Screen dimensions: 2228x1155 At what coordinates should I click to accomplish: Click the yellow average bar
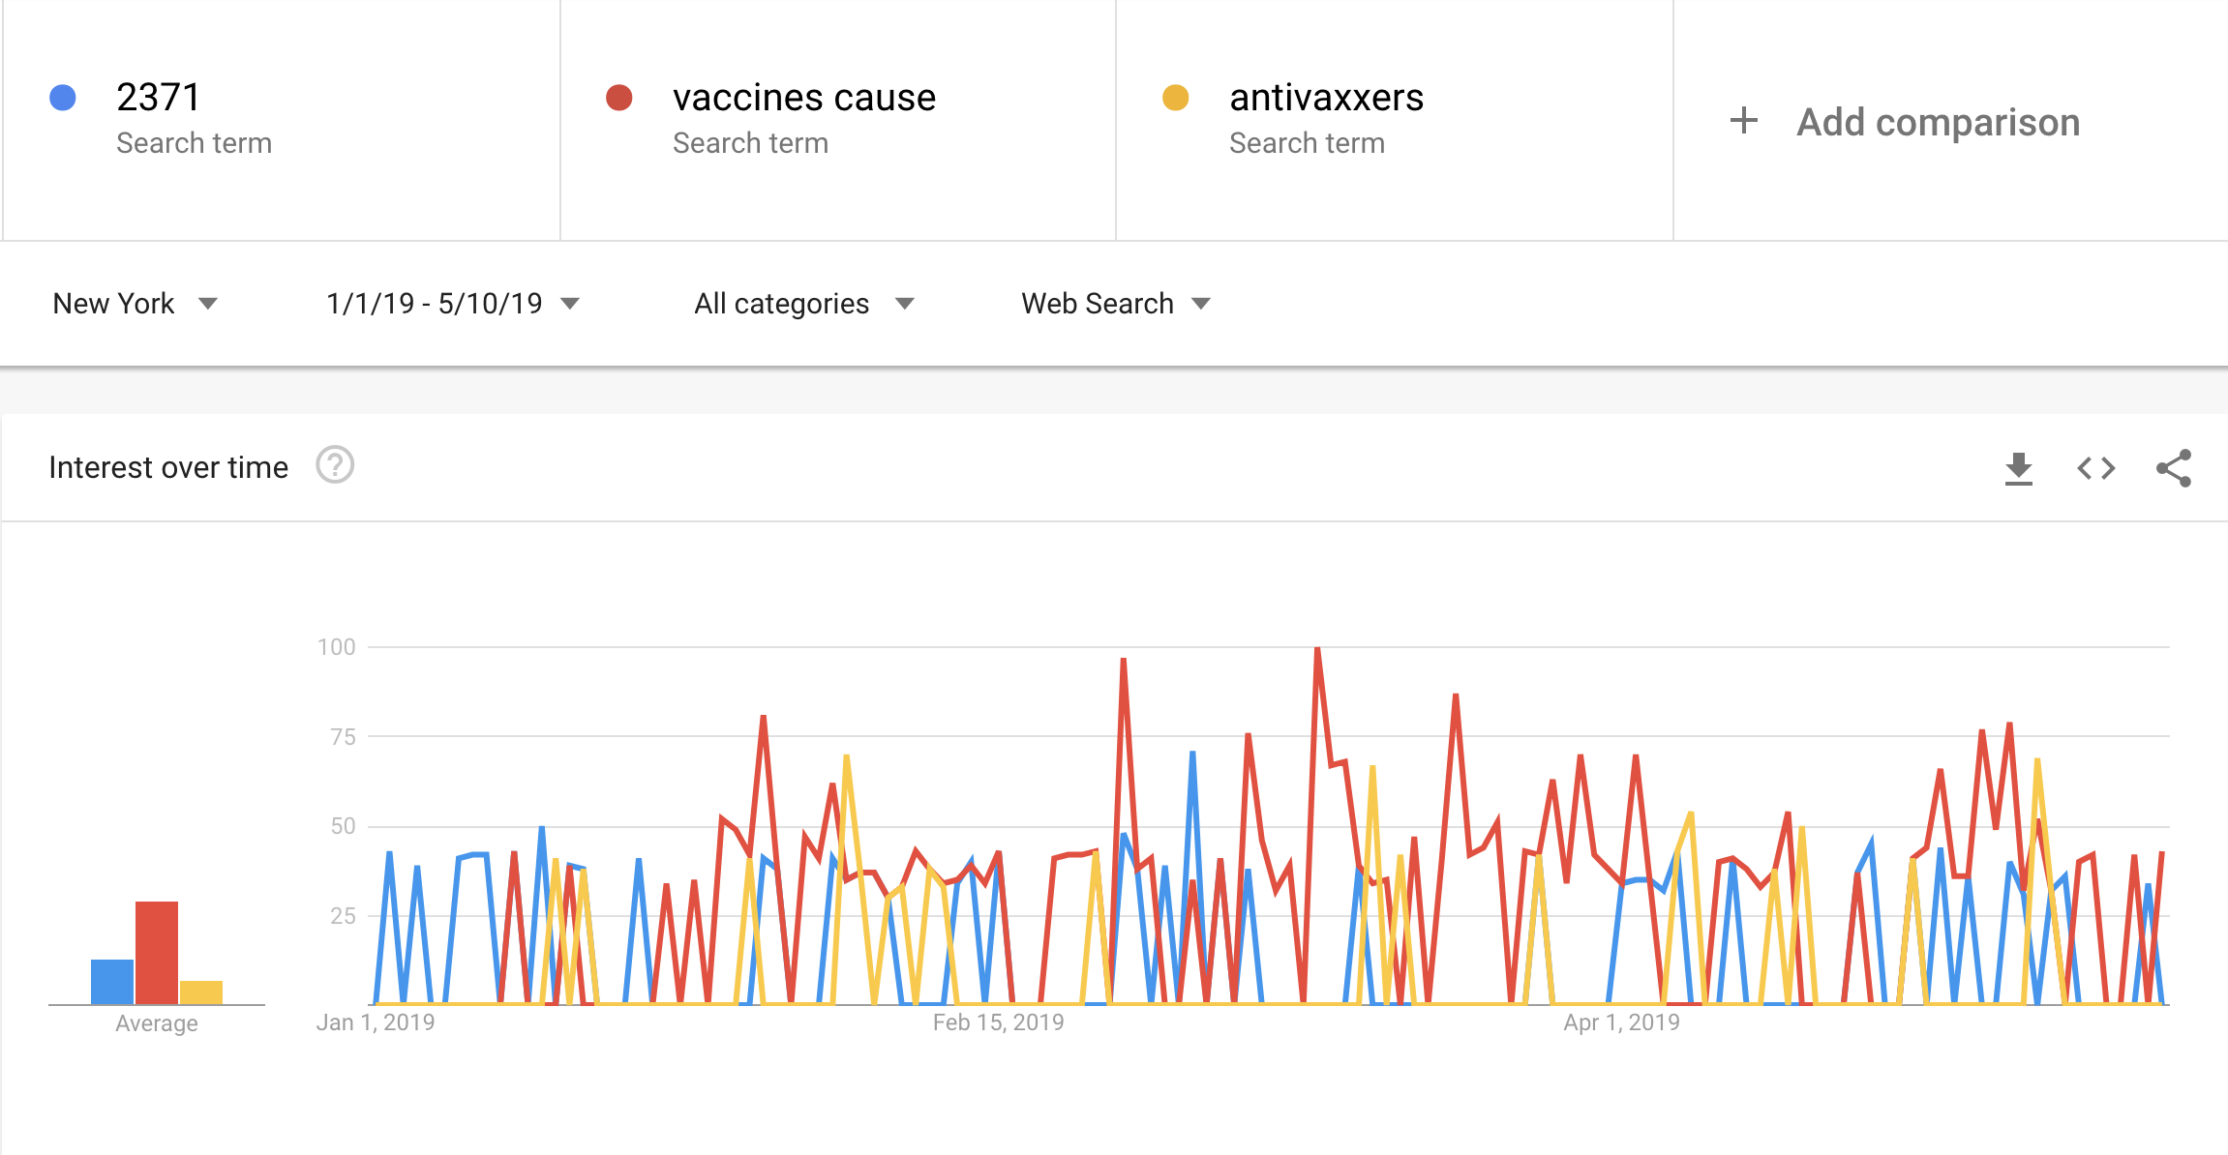pyautogui.click(x=201, y=992)
